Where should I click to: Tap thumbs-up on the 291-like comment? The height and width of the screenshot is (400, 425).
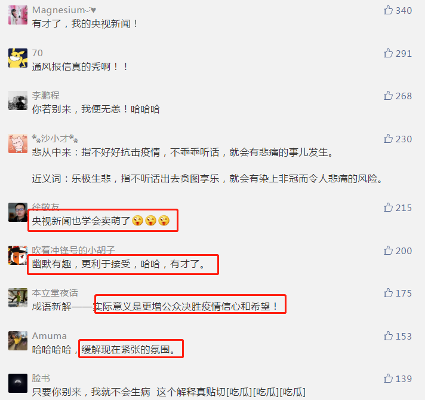[388, 53]
